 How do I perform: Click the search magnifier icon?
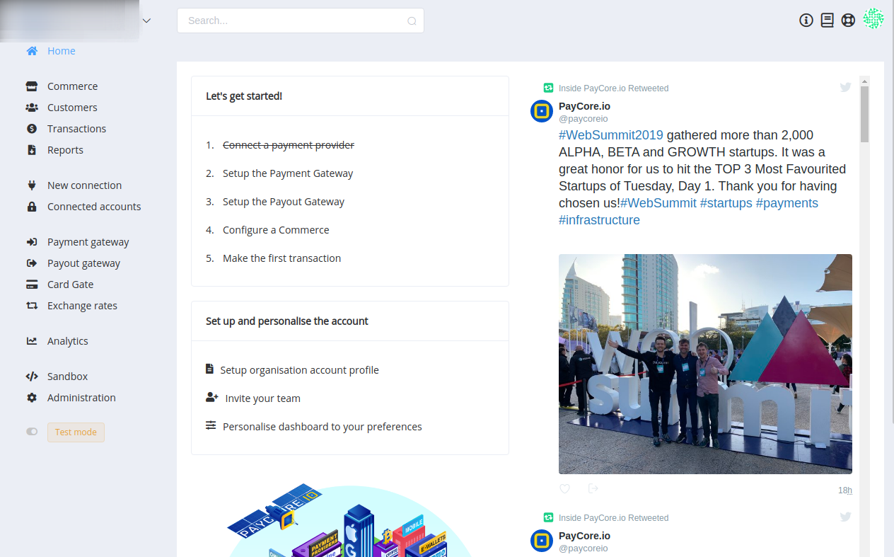(x=412, y=21)
